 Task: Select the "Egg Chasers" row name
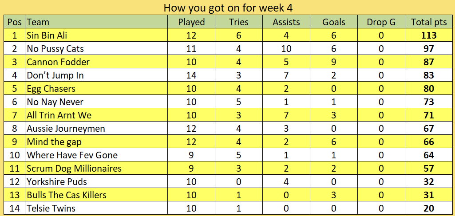(51, 89)
